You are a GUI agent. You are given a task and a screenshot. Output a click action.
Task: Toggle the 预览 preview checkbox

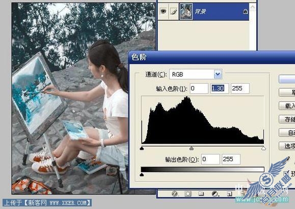tap(286, 173)
